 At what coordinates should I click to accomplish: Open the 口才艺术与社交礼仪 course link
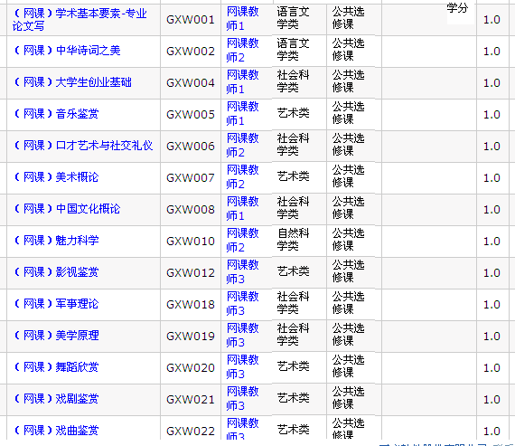[x=83, y=146]
